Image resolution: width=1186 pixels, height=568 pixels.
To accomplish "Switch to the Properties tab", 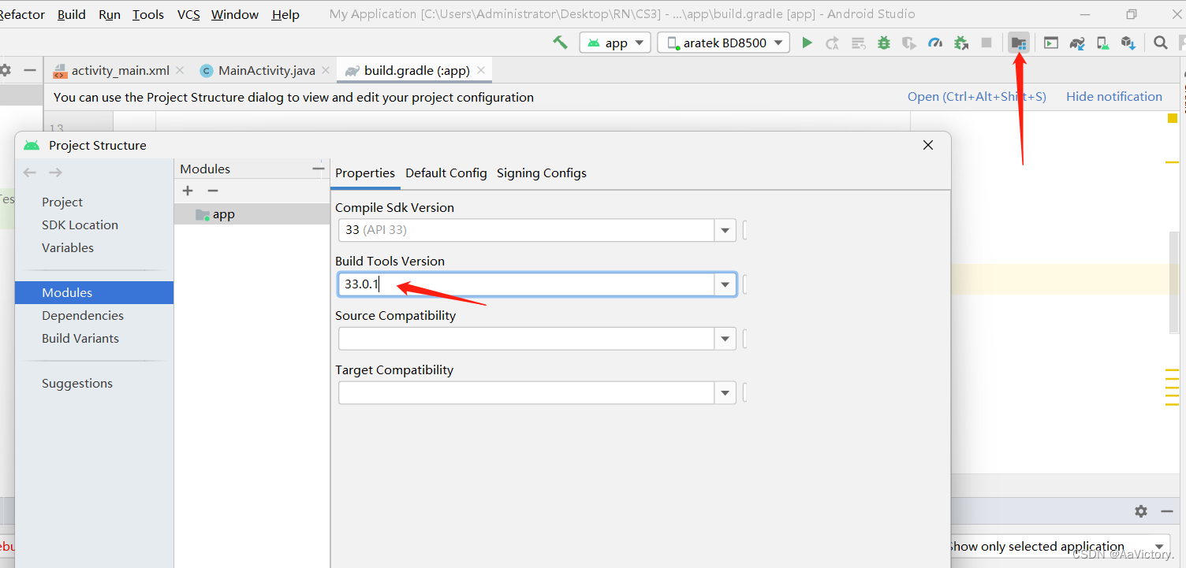I will 365,173.
